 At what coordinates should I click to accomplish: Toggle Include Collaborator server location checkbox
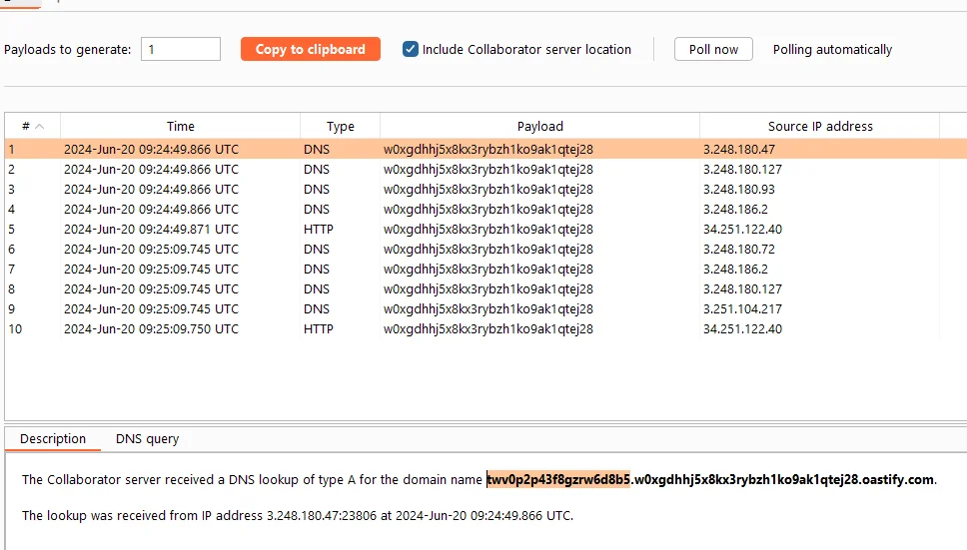411,49
